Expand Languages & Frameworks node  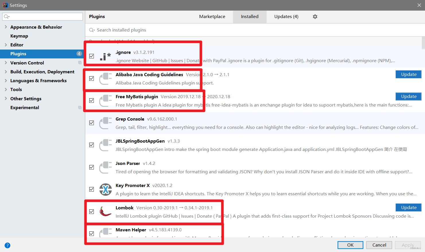pos(6,80)
